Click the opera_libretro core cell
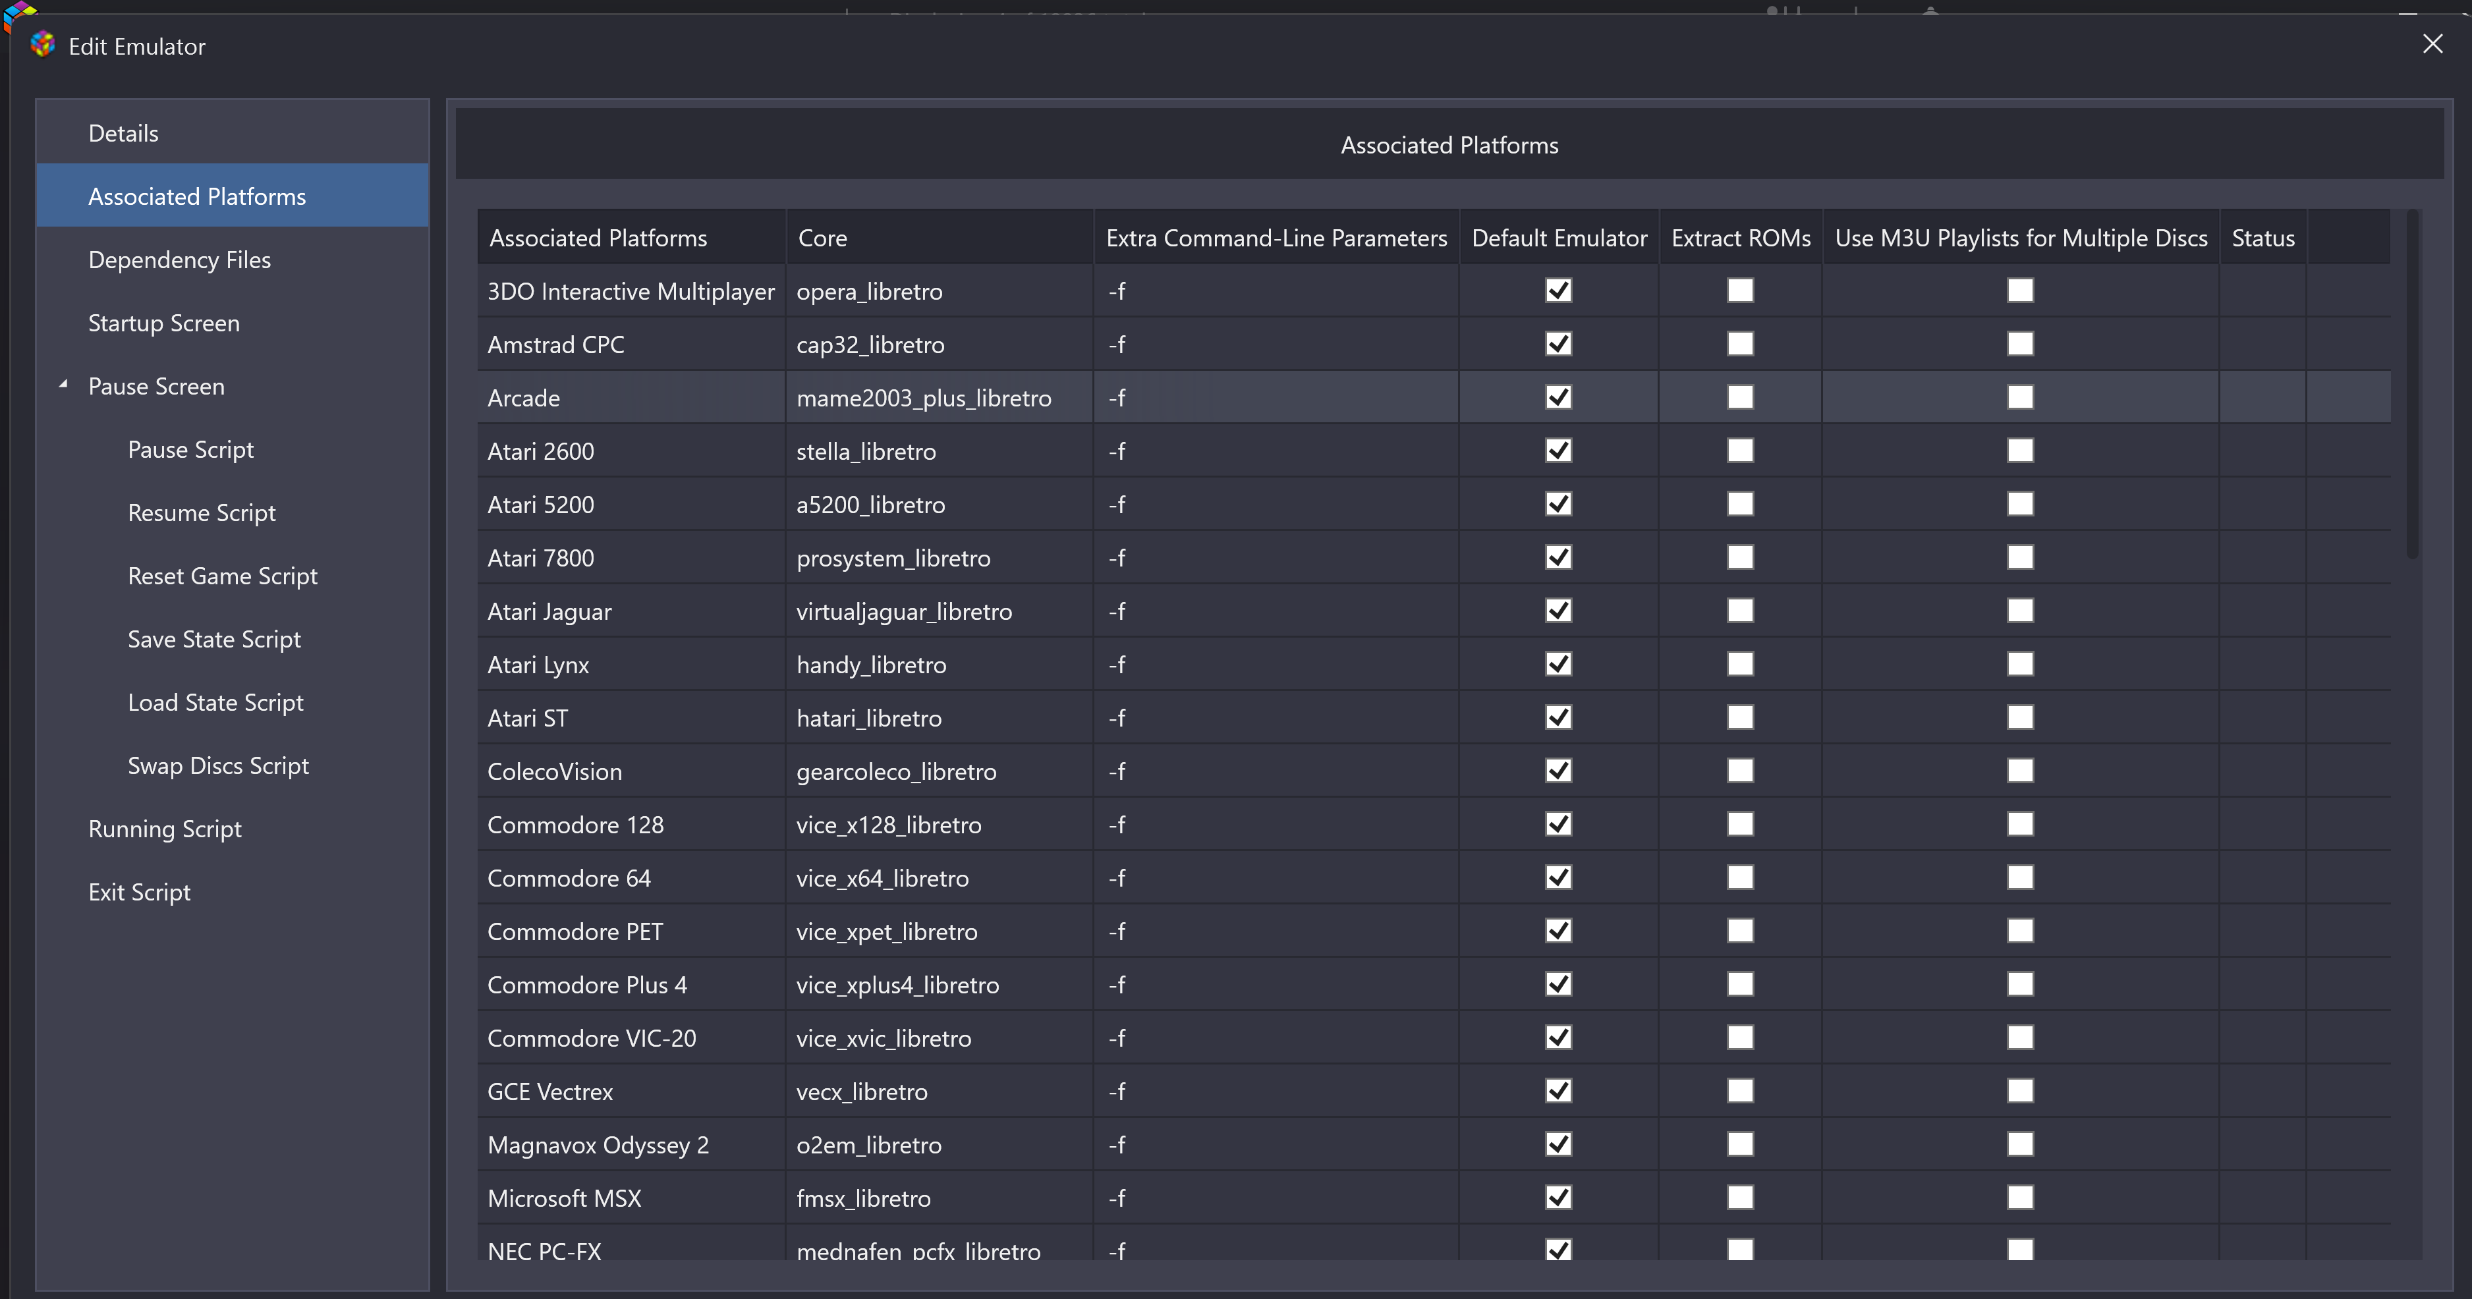 (940, 290)
